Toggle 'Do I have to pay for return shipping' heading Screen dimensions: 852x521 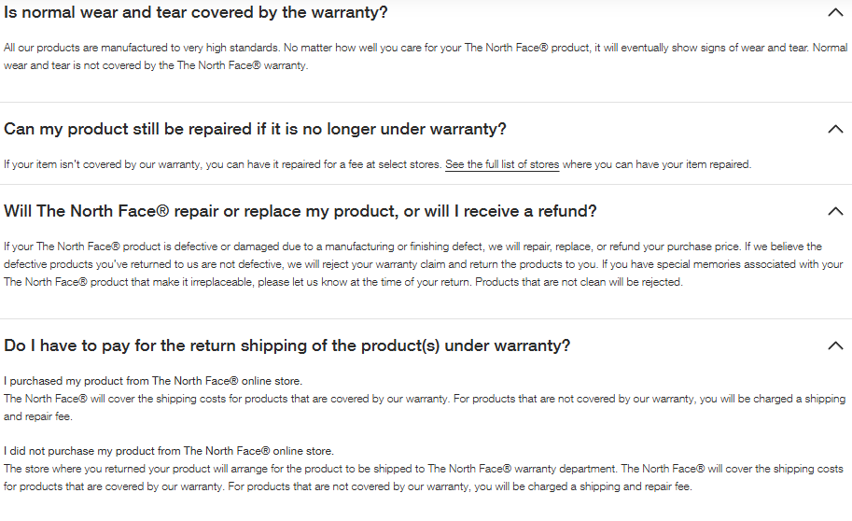point(286,345)
